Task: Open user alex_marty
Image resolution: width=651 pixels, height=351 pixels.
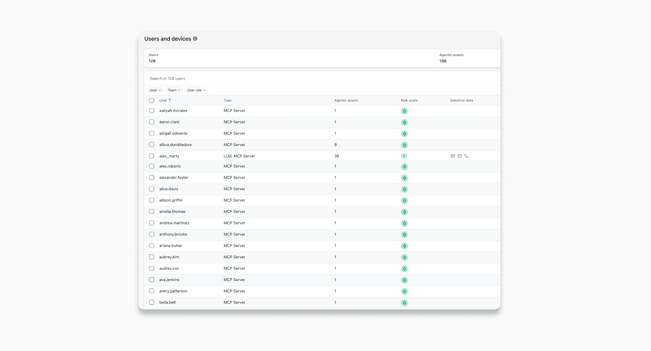Action: pyautogui.click(x=169, y=156)
